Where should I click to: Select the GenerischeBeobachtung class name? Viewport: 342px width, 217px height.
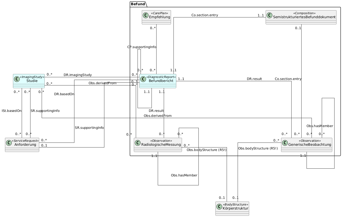coord(310,145)
